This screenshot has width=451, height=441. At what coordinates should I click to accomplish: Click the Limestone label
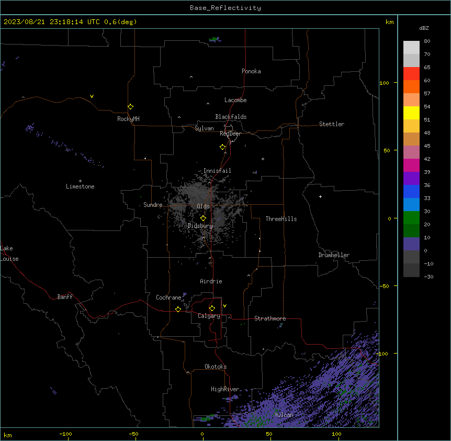(80, 186)
